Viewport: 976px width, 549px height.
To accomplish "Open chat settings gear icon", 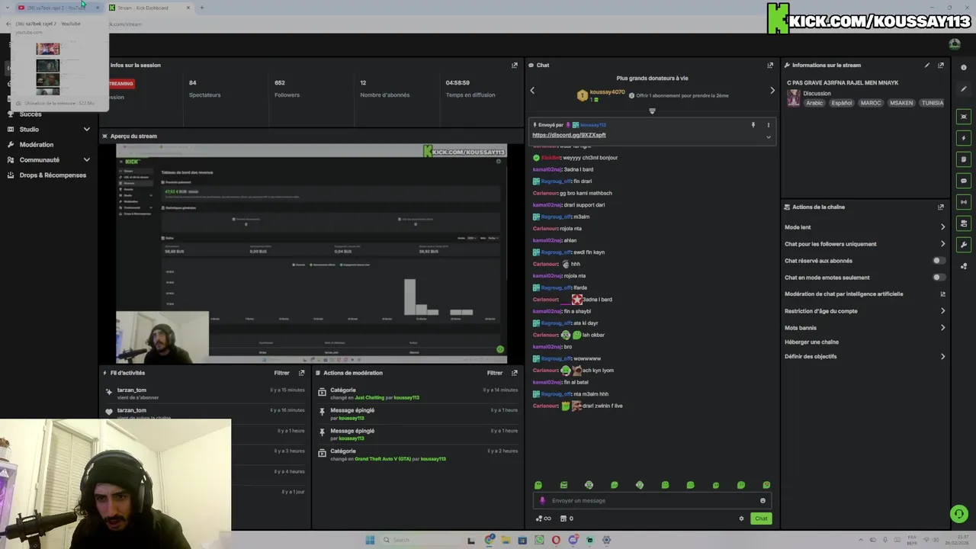I will coord(741,518).
